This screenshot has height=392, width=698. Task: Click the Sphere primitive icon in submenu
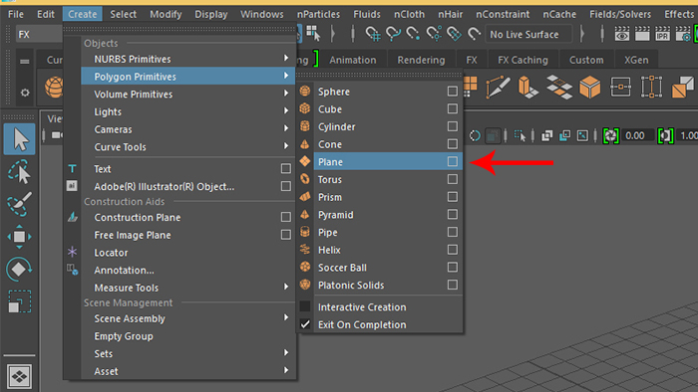point(305,91)
